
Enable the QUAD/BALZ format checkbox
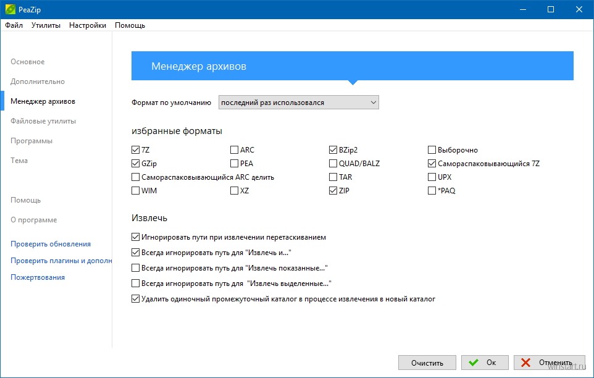pos(333,164)
